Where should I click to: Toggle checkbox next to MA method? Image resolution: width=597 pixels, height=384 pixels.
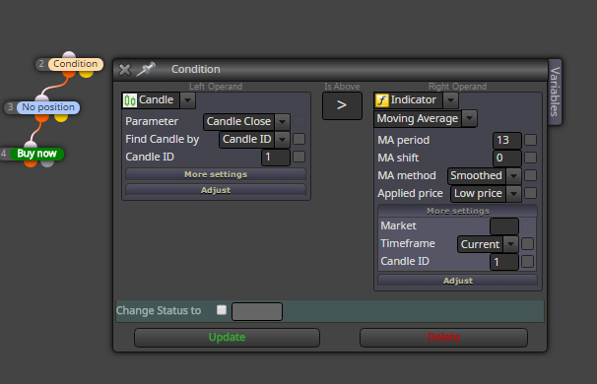click(x=530, y=175)
